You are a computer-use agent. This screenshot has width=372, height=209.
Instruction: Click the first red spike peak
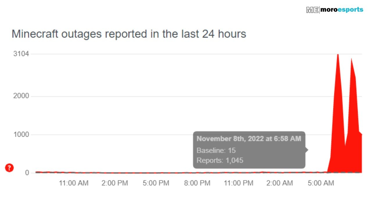pyautogui.click(x=338, y=56)
